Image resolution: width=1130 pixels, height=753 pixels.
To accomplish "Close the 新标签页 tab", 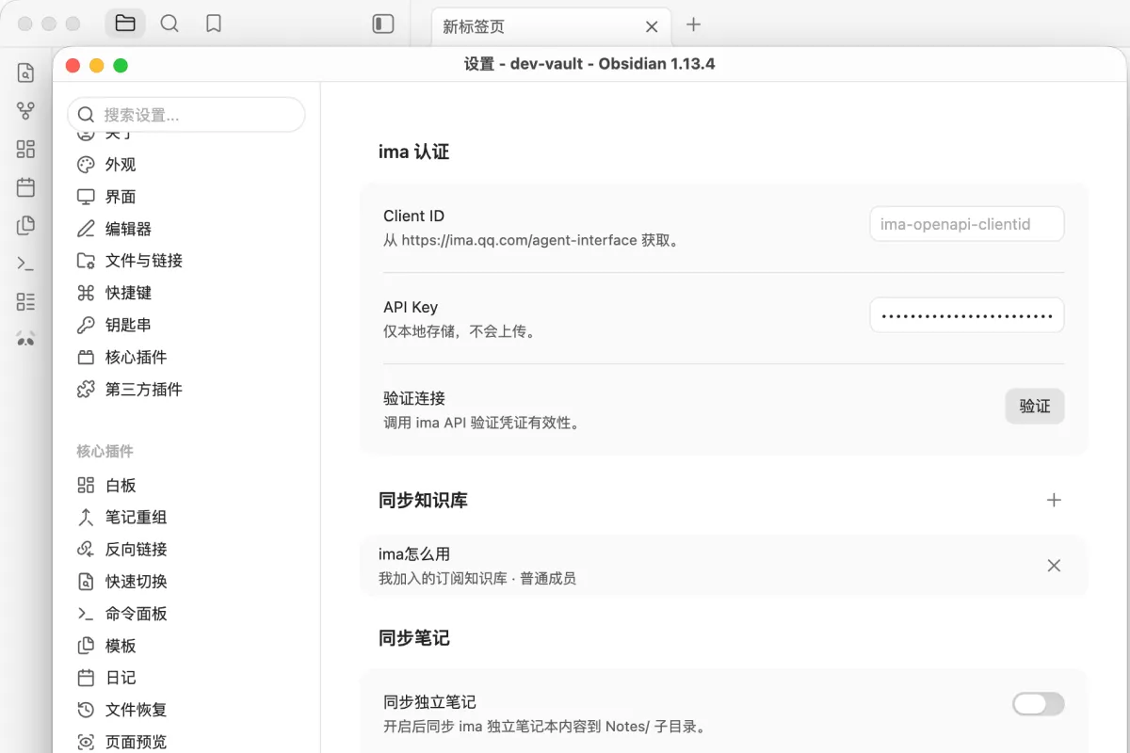I will click(650, 26).
